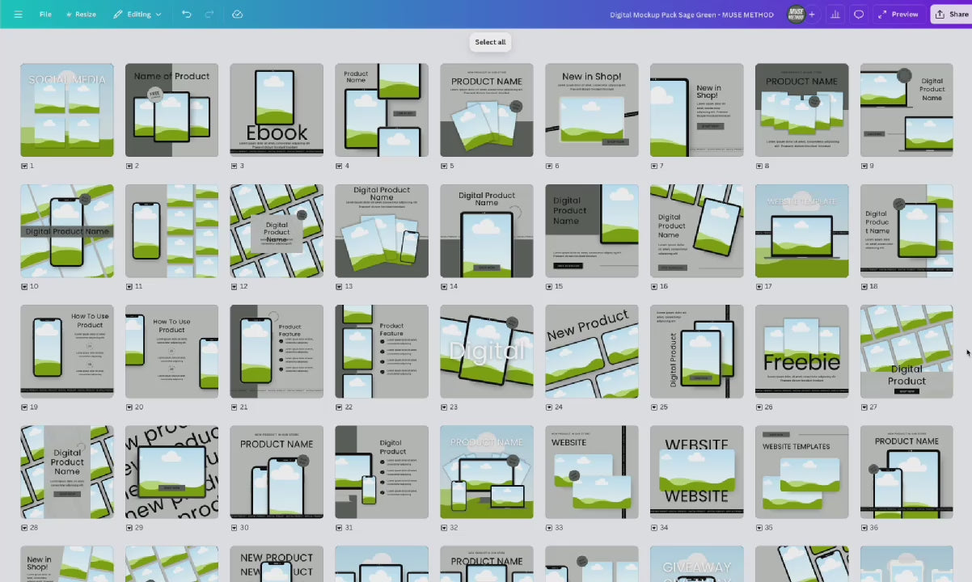Open the File menu
Screen dimensions: 972x582
tap(45, 15)
